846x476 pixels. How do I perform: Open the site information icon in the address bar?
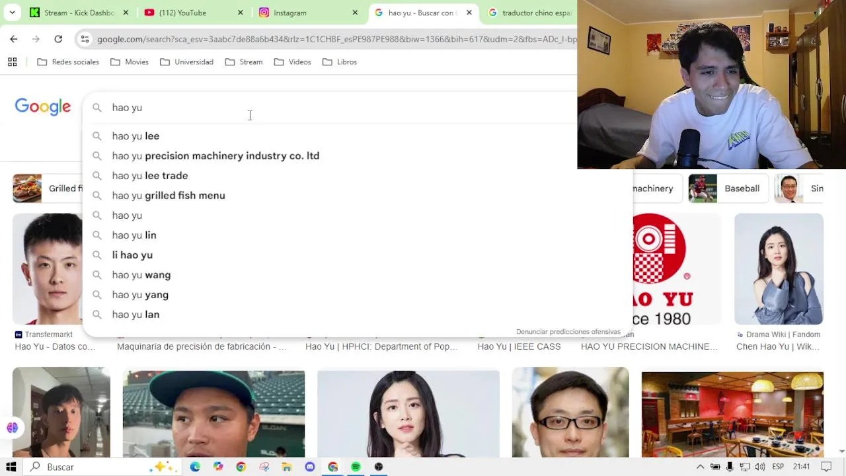(85, 40)
